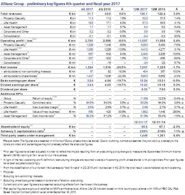This screenshot has width=185, height=195.
Task: Click the 'Net income' row label
Action: (9, 67)
